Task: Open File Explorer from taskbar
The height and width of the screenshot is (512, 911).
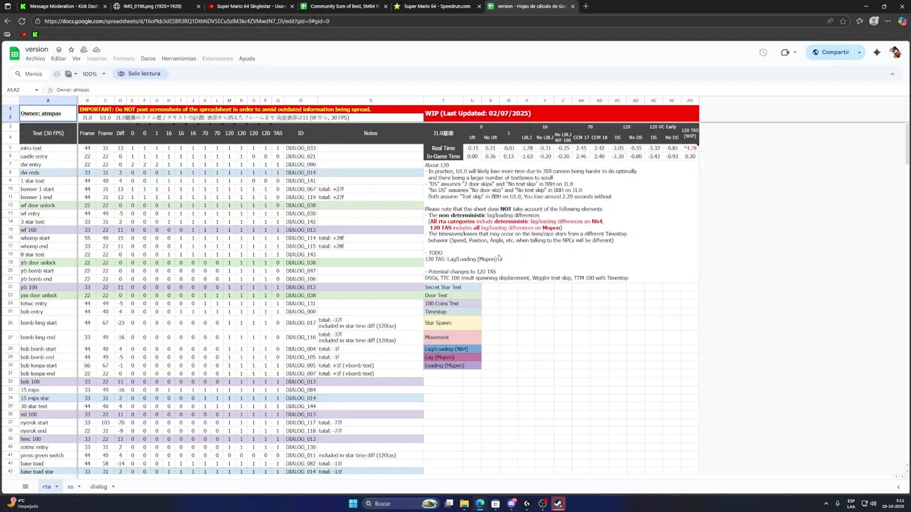Action: pos(464,503)
